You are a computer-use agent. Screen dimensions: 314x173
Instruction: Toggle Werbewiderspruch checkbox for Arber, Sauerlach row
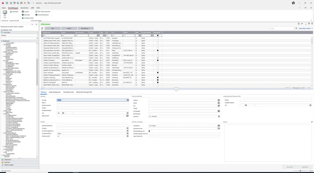[158, 73]
